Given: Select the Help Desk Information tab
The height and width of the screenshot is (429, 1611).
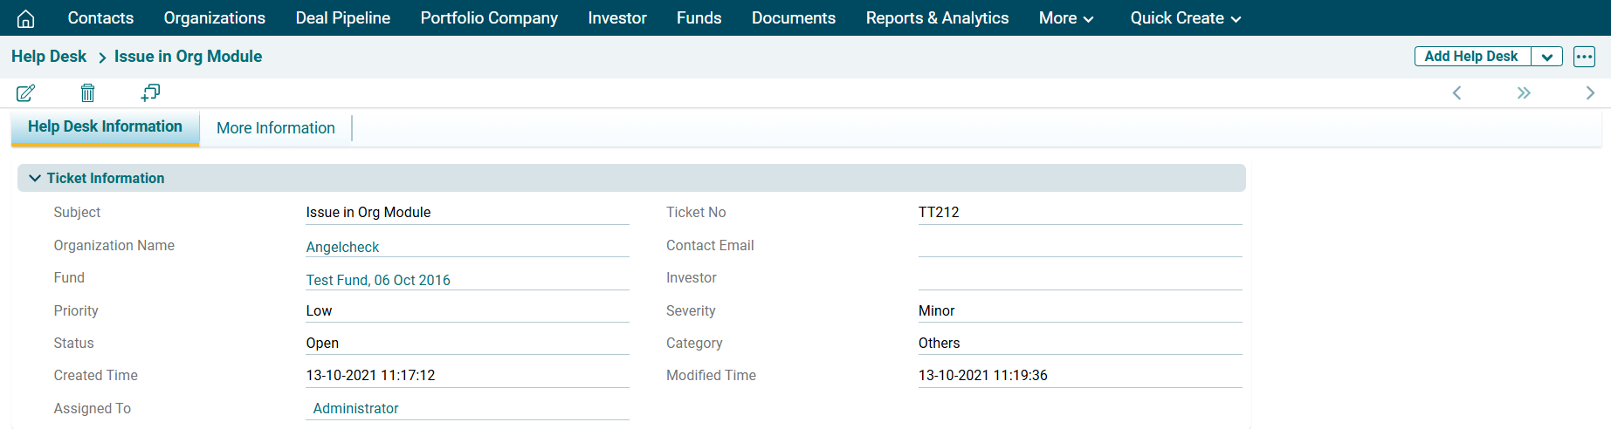Looking at the screenshot, I should pyautogui.click(x=105, y=126).
